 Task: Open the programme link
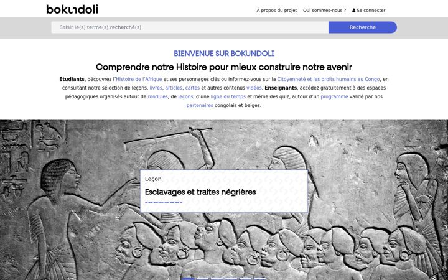334,96
